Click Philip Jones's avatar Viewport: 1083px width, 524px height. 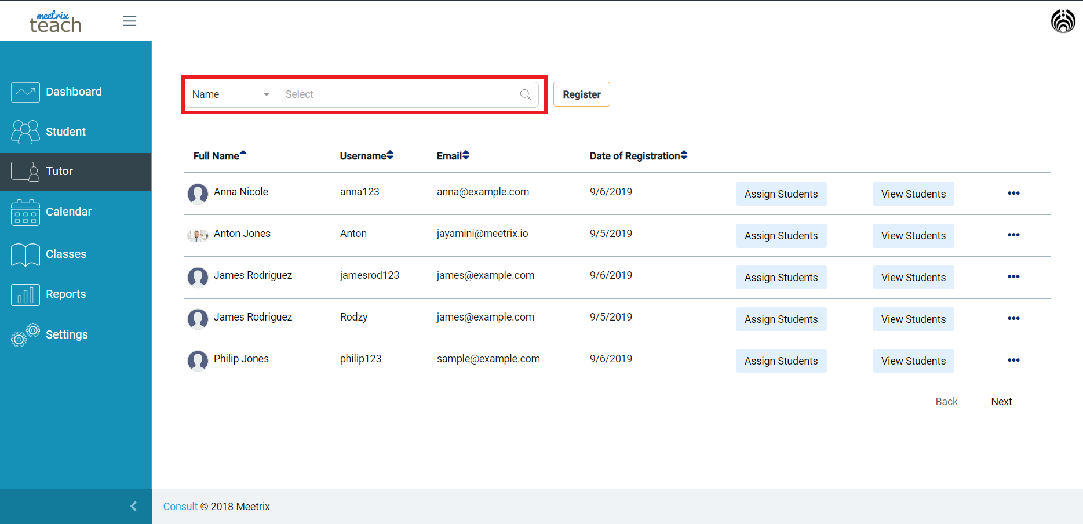[198, 361]
